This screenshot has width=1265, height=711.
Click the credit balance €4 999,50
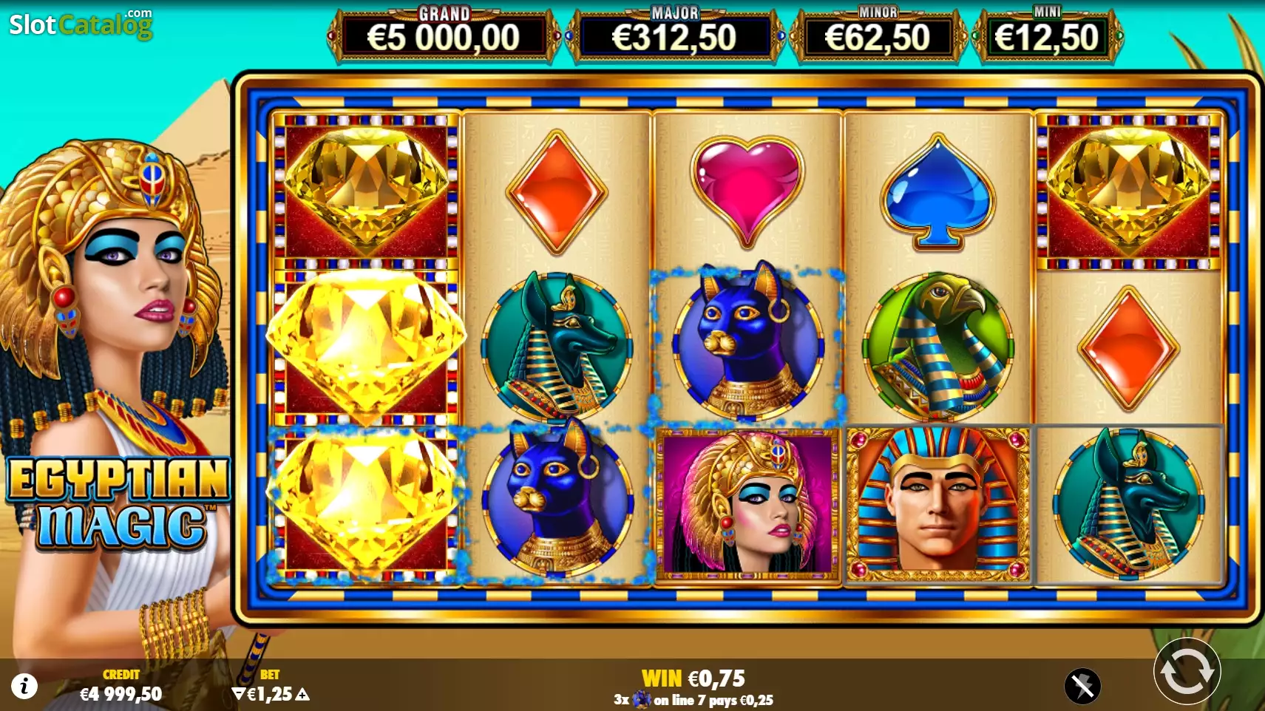coord(121,694)
